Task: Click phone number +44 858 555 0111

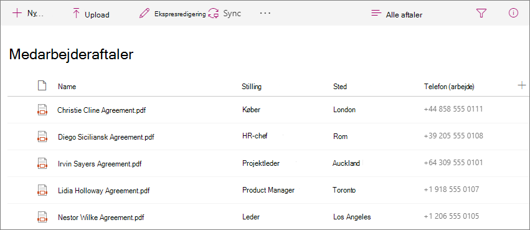Action: point(453,109)
